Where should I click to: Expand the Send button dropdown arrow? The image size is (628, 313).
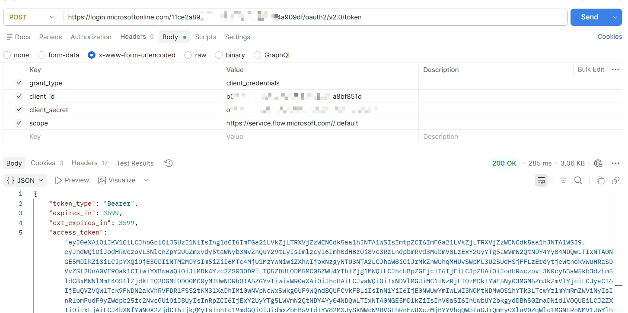click(x=615, y=17)
